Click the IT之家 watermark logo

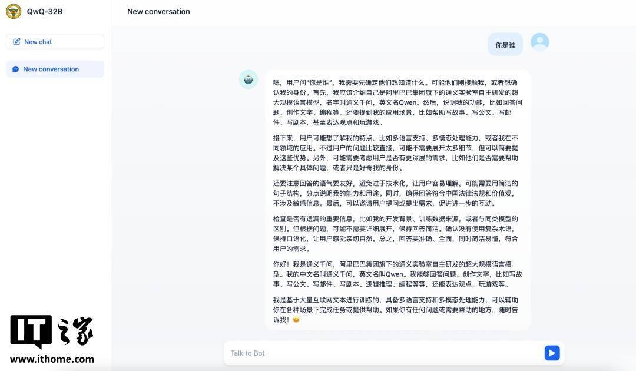52,332
